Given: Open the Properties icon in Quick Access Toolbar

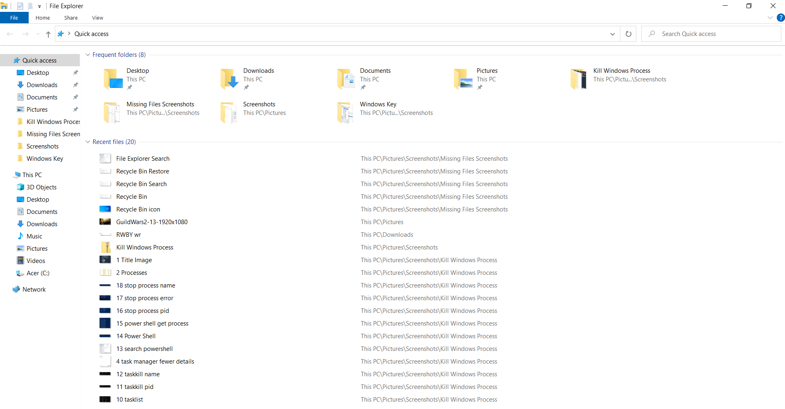Looking at the screenshot, I should tap(20, 6).
